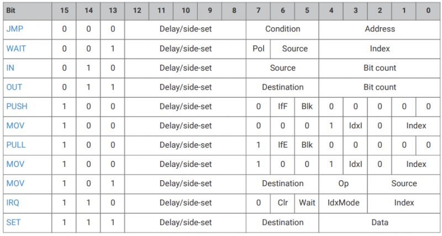The image size is (442, 236).
Task: Open the JMP instruction link
Action: coord(15,29)
